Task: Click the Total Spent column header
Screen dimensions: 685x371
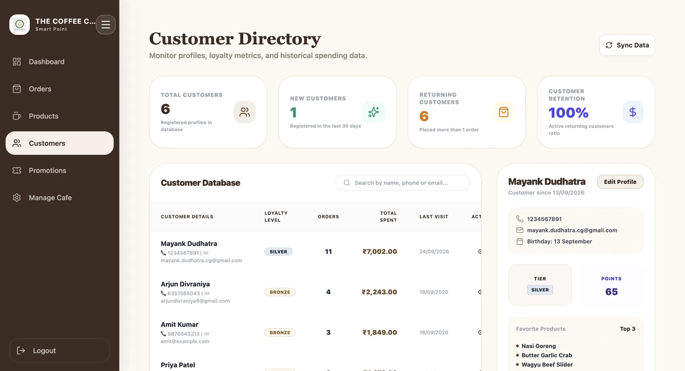Action: [388, 217]
